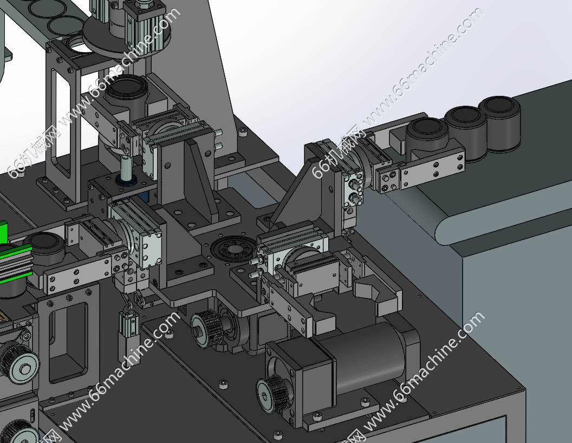Select the timing pulley beside the central gearbox
This screenshot has height=443, width=572.
click(207, 327)
